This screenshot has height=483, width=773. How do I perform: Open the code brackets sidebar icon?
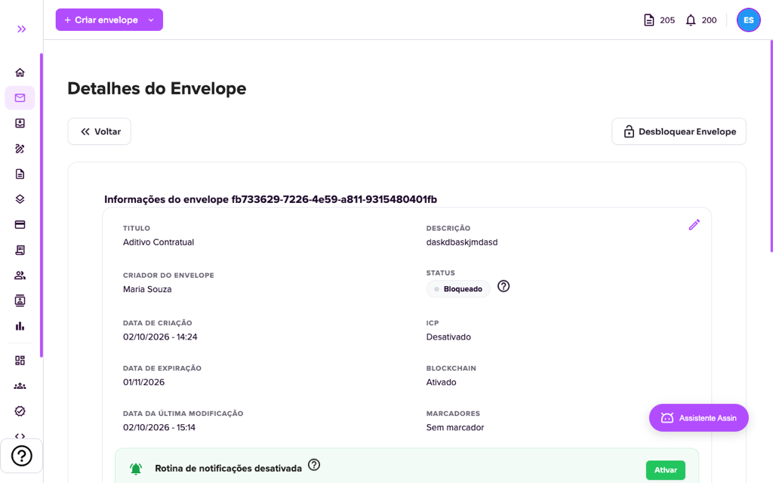[x=20, y=435]
